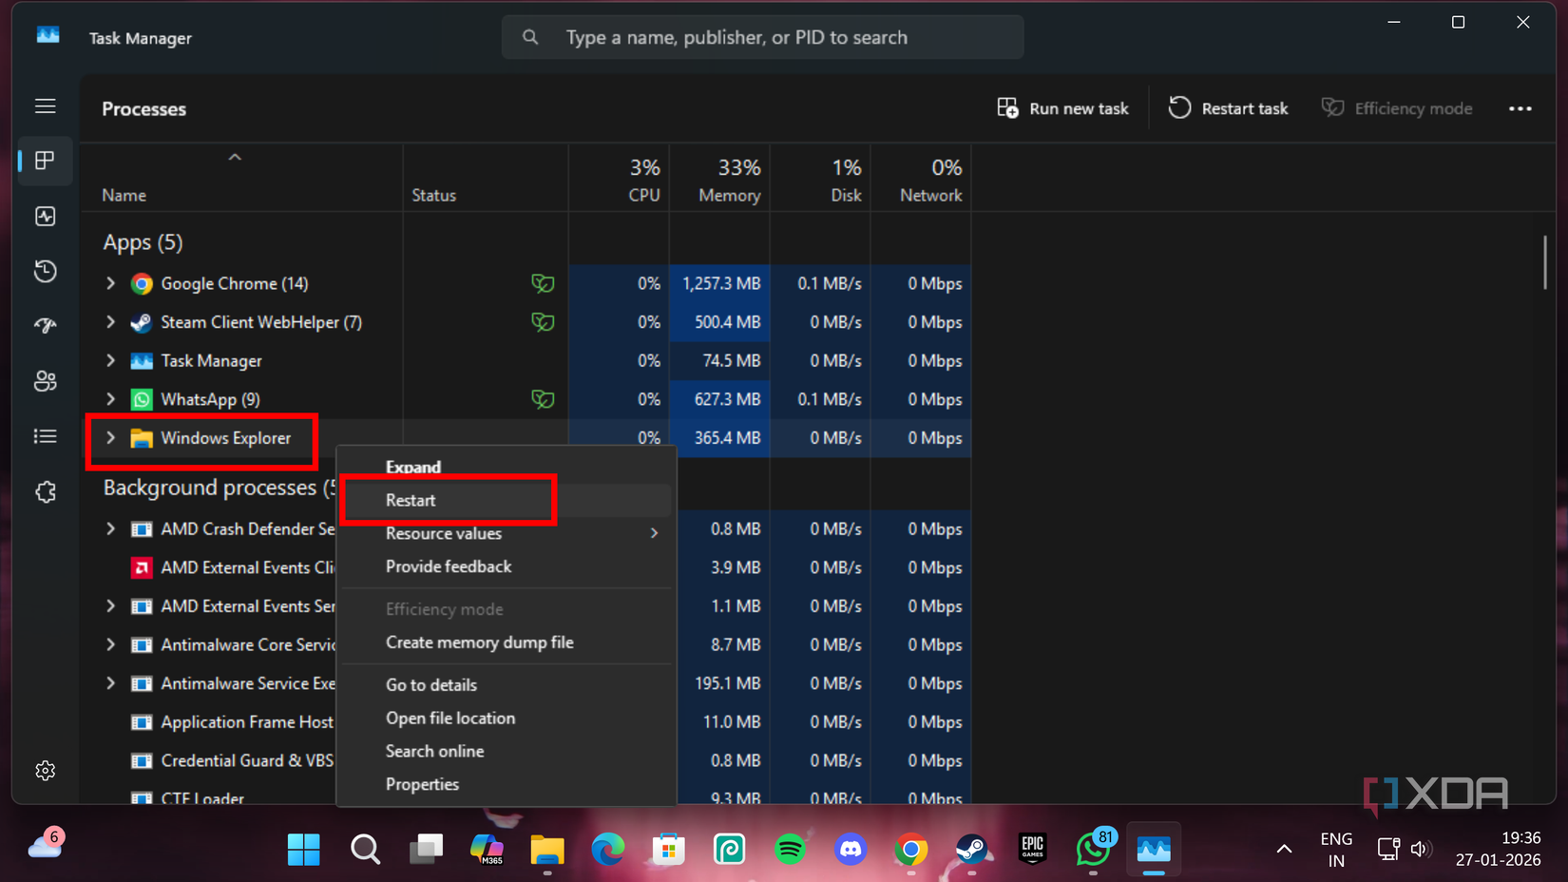Select Search online menu entry
Viewport: 1568px width, 882px height.
(x=506, y=751)
